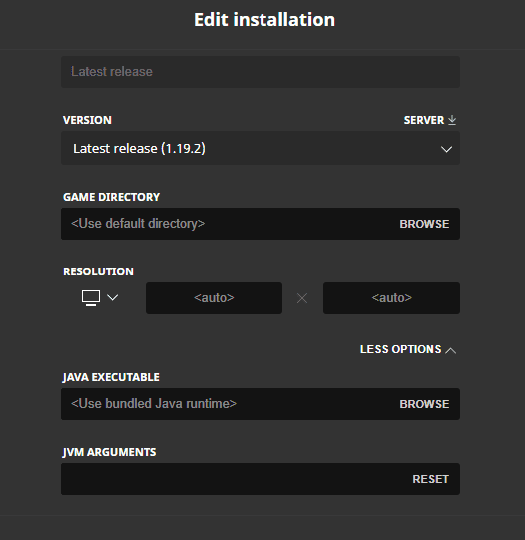Click the X symbol between resolution fields

point(302,298)
